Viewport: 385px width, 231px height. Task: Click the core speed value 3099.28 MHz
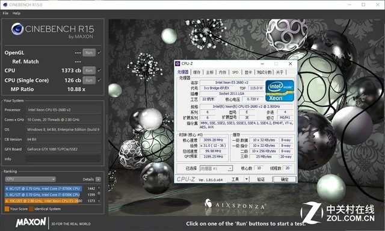[x=214, y=140]
